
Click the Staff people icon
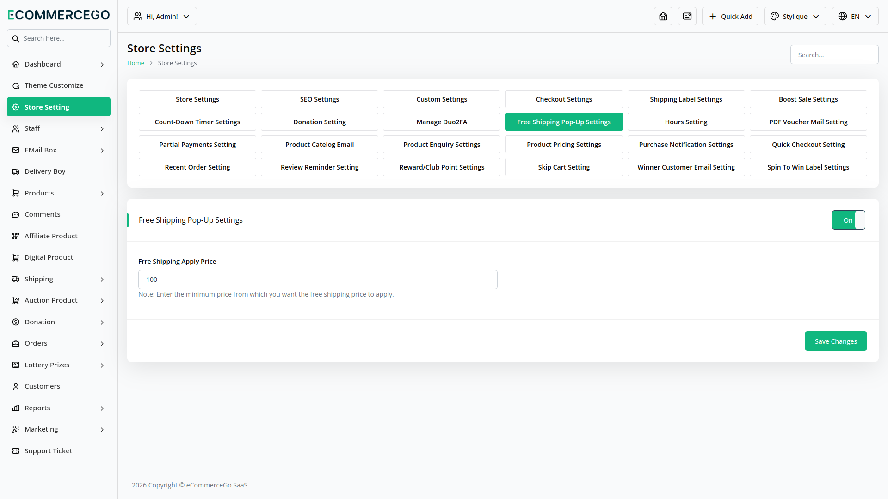click(16, 128)
